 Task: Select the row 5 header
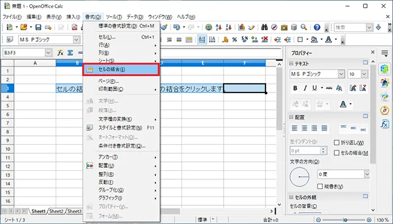[7, 106]
